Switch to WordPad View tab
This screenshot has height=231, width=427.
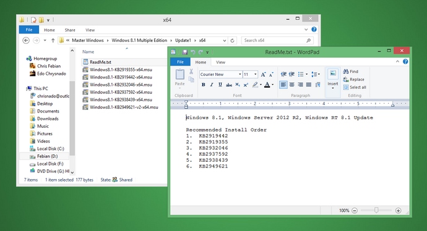pyautogui.click(x=220, y=62)
